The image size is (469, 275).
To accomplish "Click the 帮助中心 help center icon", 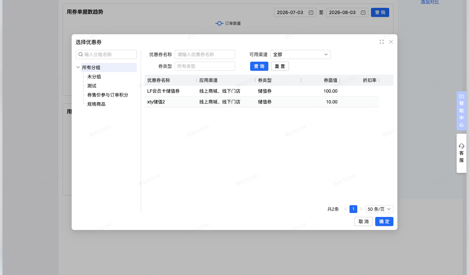I will (x=462, y=97).
